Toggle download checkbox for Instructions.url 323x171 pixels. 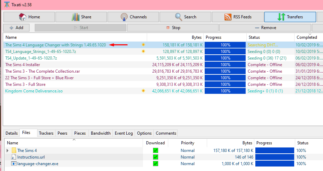pyautogui.click(x=155, y=157)
